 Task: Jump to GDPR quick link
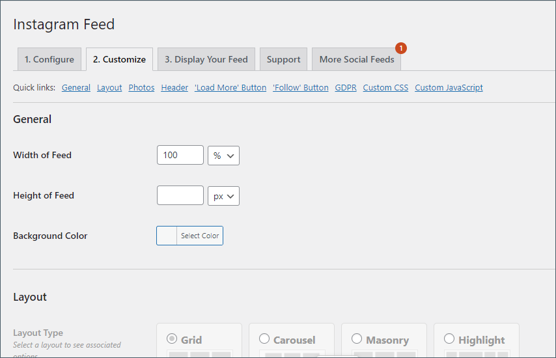click(x=346, y=88)
